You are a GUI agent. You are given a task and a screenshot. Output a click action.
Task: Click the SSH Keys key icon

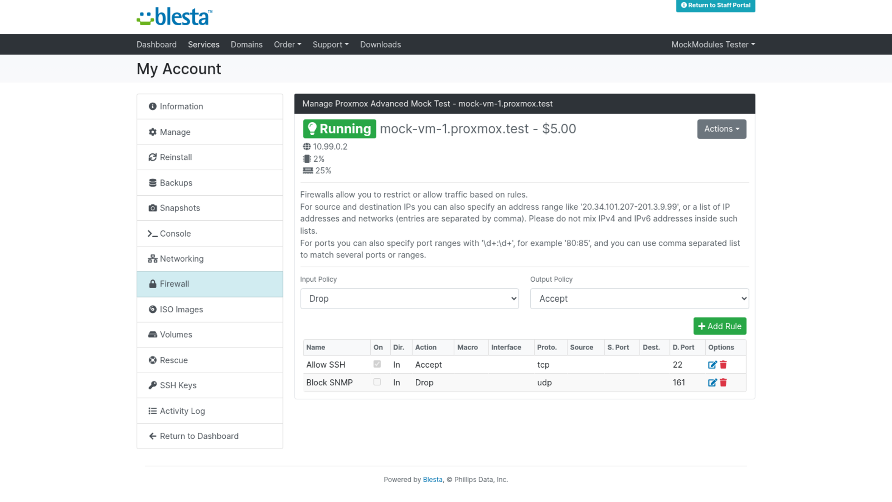coord(152,385)
